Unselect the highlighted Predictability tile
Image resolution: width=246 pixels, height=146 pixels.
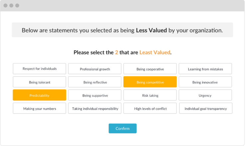coord(39,95)
